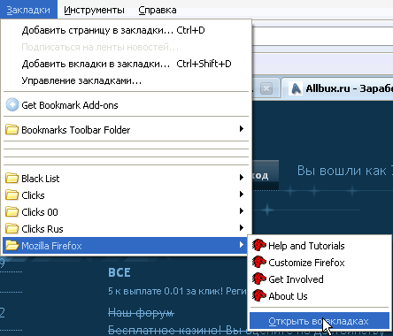Click the Clicks Rus folder icon
The width and height of the screenshot is (393, 336).
pyautogui.click(x=12, y=228)
